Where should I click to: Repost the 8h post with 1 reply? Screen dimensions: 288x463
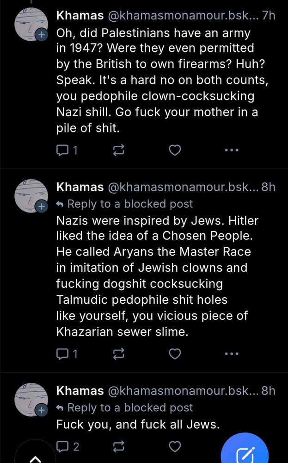[119, 354]
